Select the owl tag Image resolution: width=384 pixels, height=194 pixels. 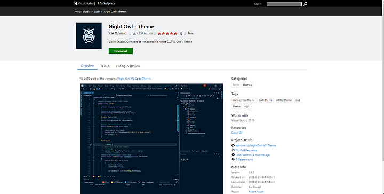[x=298, y=100]
